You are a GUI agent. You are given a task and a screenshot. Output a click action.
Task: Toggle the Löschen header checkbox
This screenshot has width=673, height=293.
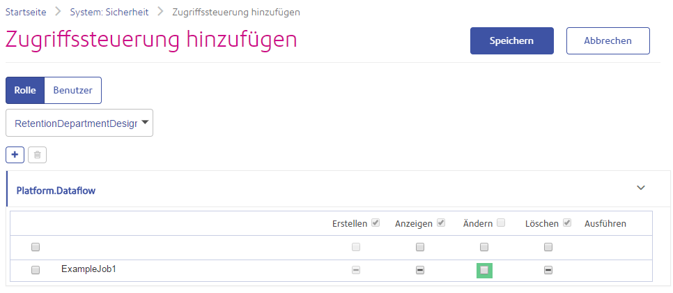coord(567,223)
